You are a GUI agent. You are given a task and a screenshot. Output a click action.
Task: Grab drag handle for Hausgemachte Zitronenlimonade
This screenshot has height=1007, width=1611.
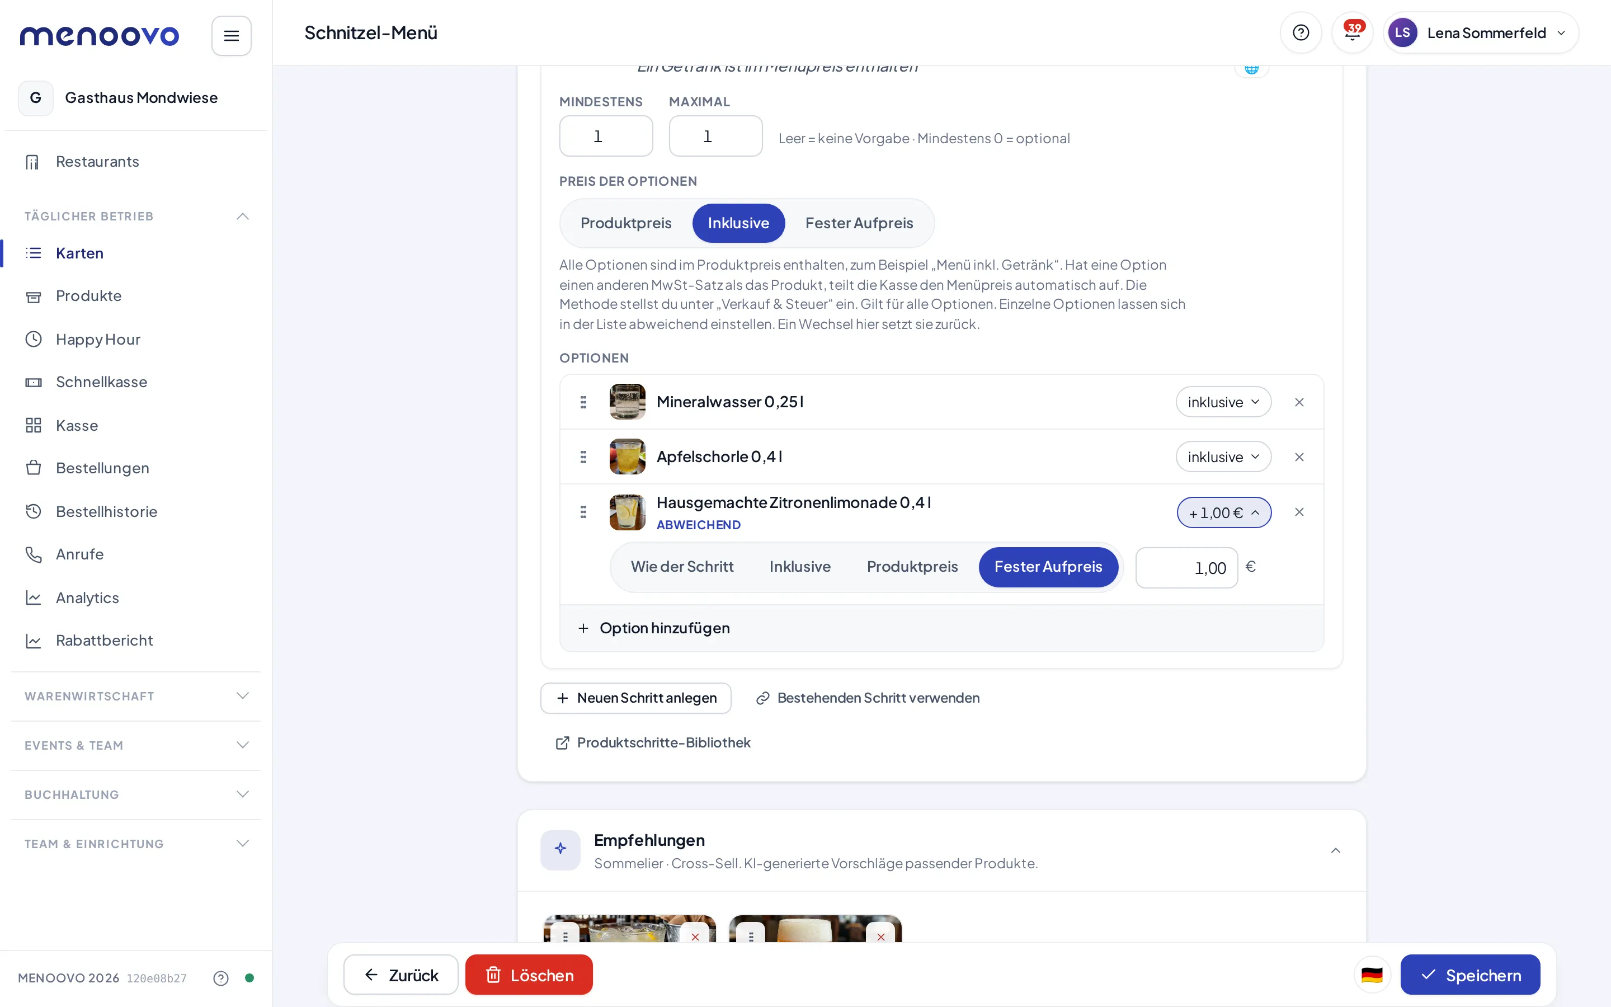point(583,512)
